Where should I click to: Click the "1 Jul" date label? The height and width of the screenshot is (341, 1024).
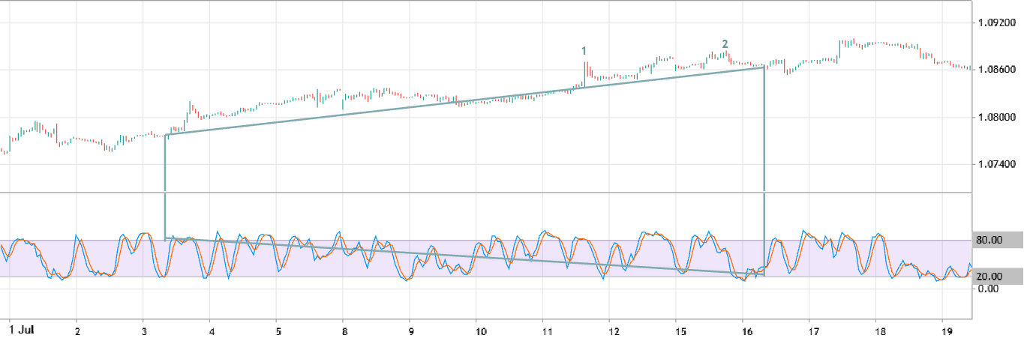coord(20,330)
